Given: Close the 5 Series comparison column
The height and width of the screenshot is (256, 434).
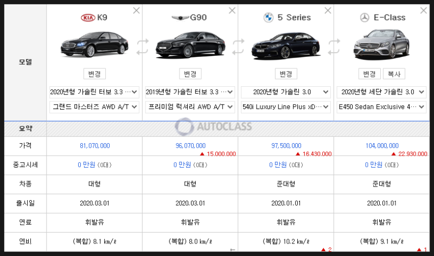Looking at the screenshot, I should tap(328, 10).
